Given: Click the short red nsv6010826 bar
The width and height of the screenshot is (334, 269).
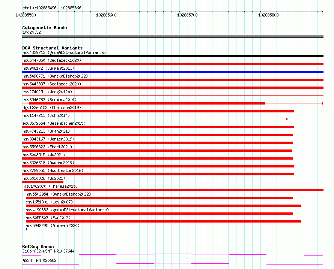Looking at the screenshot, I should [x=43, y=182].
